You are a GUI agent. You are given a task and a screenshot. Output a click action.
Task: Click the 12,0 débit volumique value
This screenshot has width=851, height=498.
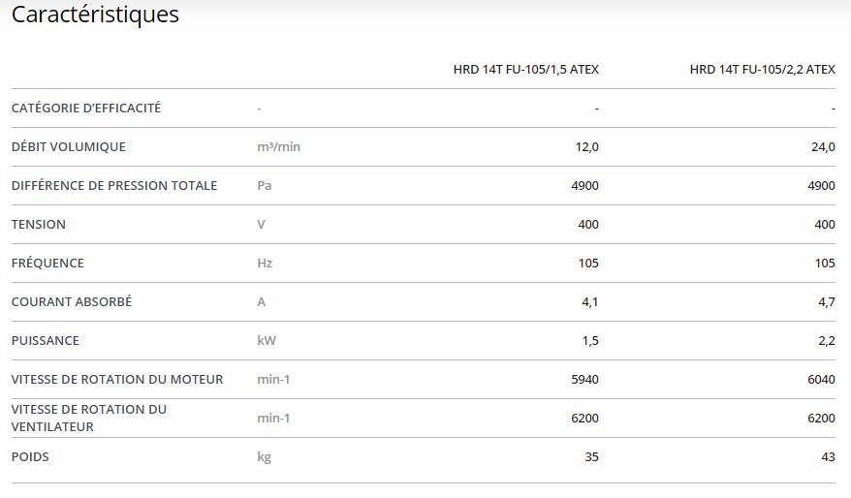[587, 147]
